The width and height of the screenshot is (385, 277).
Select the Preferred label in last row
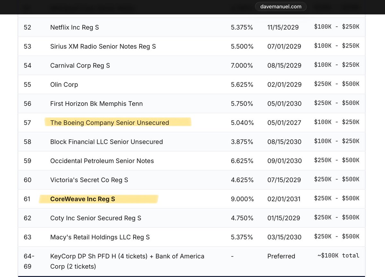281,256
